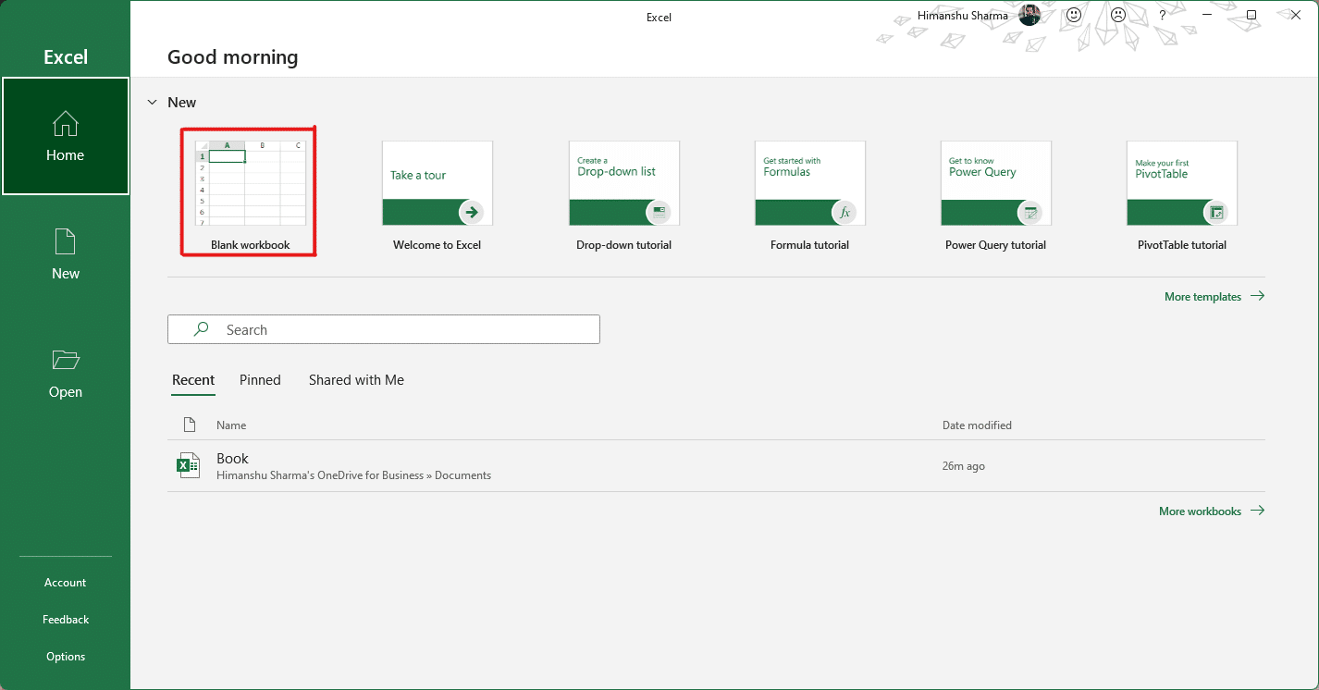The image size is (1319, 690).
Task: Switch to the Recent tab
Action: (193, 380)
